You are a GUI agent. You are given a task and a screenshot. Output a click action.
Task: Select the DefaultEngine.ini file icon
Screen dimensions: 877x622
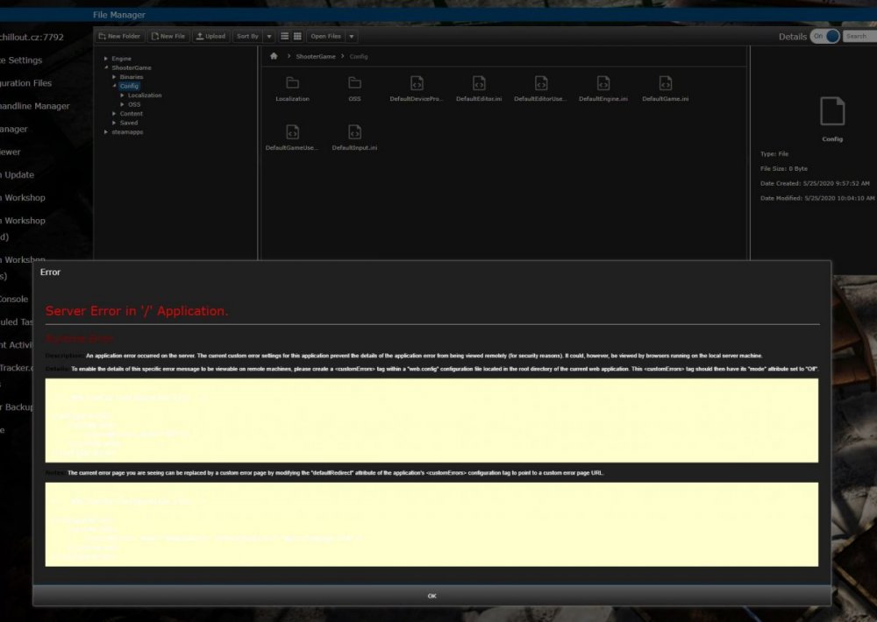[x=602, y=84]
